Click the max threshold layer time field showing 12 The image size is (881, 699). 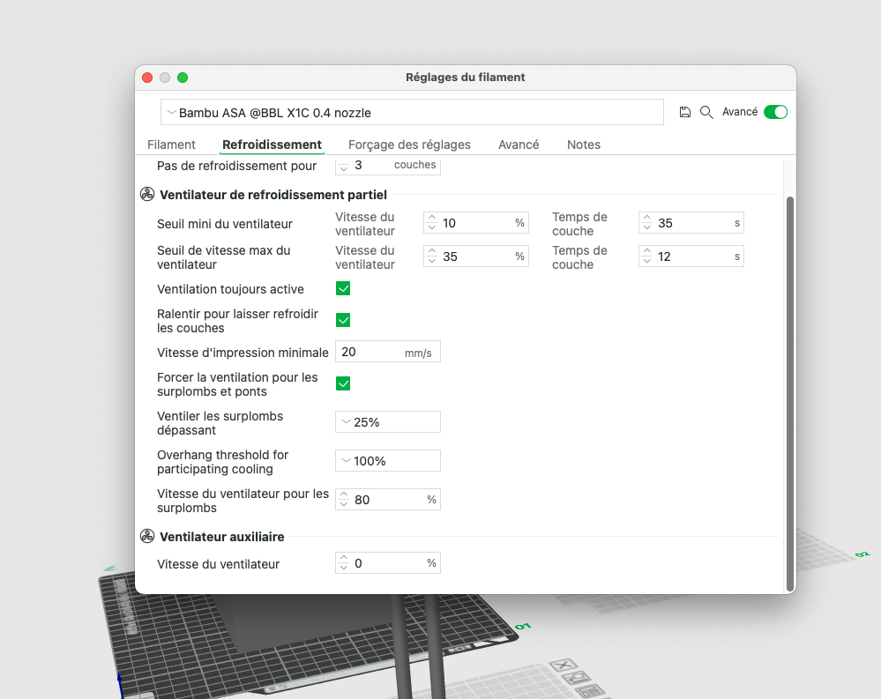tap(691, 257)
